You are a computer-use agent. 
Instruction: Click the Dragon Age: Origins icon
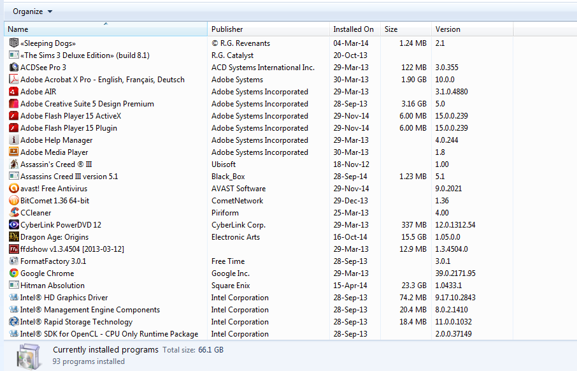(14, 237)
